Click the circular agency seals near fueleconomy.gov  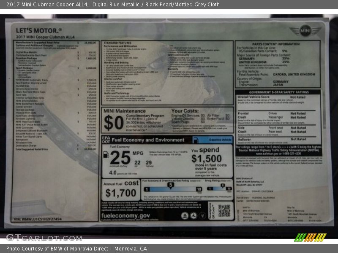click(194, 215)
